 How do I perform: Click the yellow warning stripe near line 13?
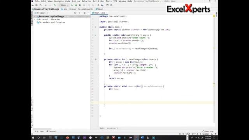(214, 48)
